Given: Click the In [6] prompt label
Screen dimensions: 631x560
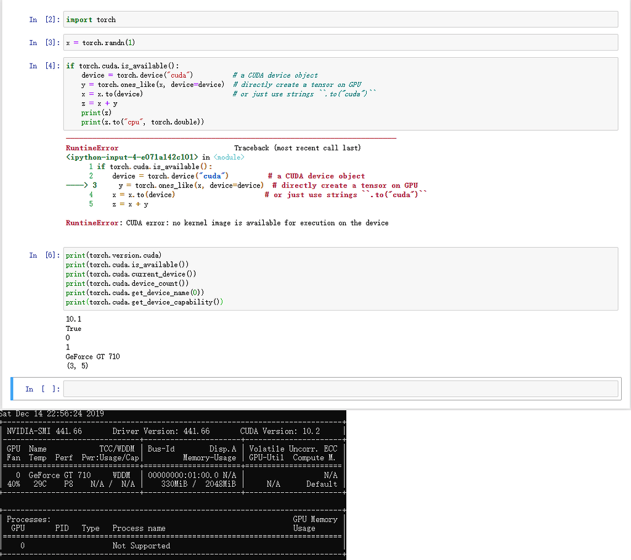Looking at the screenshot, I should 45,255.
